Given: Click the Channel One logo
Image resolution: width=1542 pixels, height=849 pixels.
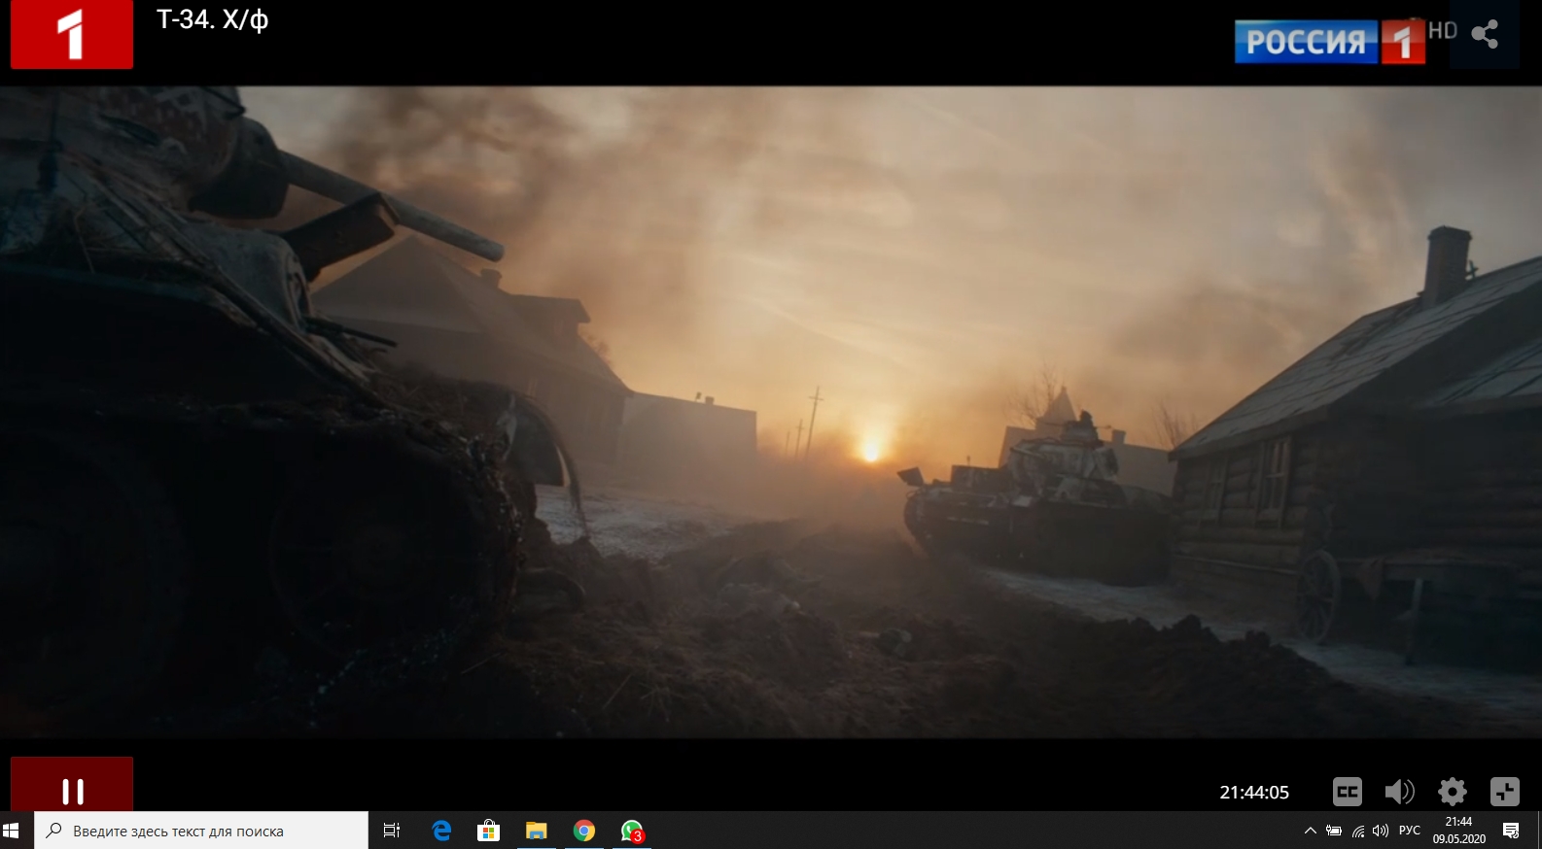Looking at the screenshot, I should coord(72,34).
